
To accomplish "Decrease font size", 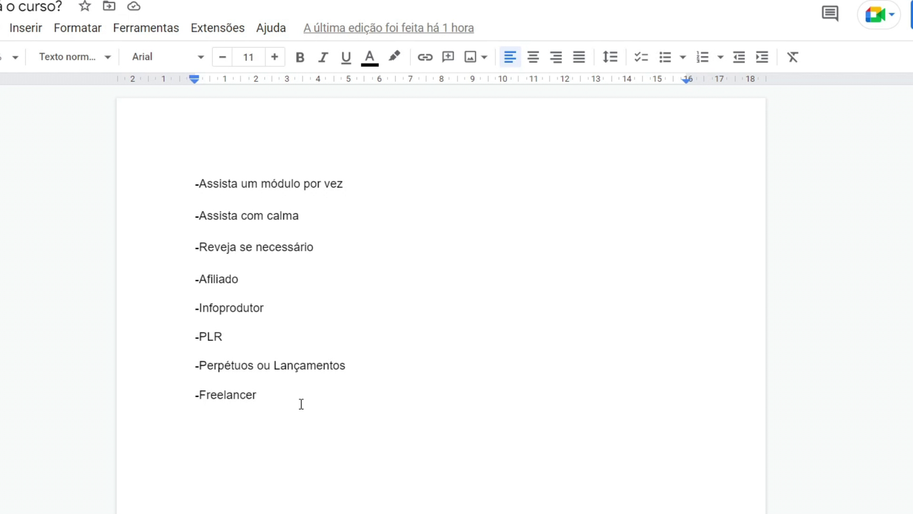I will coord(223,57).
